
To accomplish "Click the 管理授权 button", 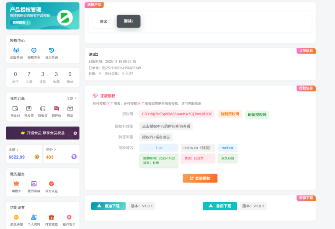I will (x=20, y=23).
